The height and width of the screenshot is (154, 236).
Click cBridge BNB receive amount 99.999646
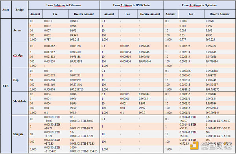pos(145,62)
